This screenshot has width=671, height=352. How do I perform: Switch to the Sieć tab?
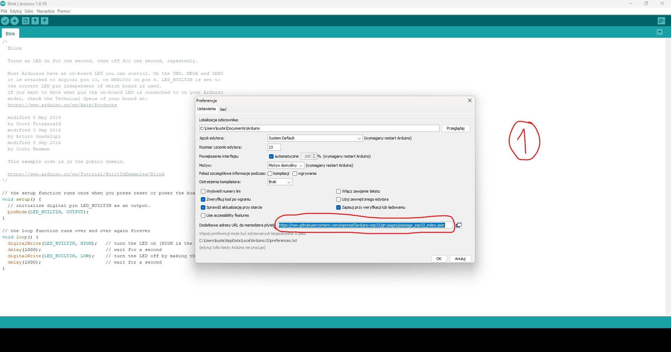point(223,109)
